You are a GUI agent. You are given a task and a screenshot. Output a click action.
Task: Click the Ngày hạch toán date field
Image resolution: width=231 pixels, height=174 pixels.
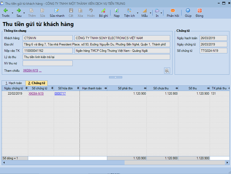(x=213, y=38)
